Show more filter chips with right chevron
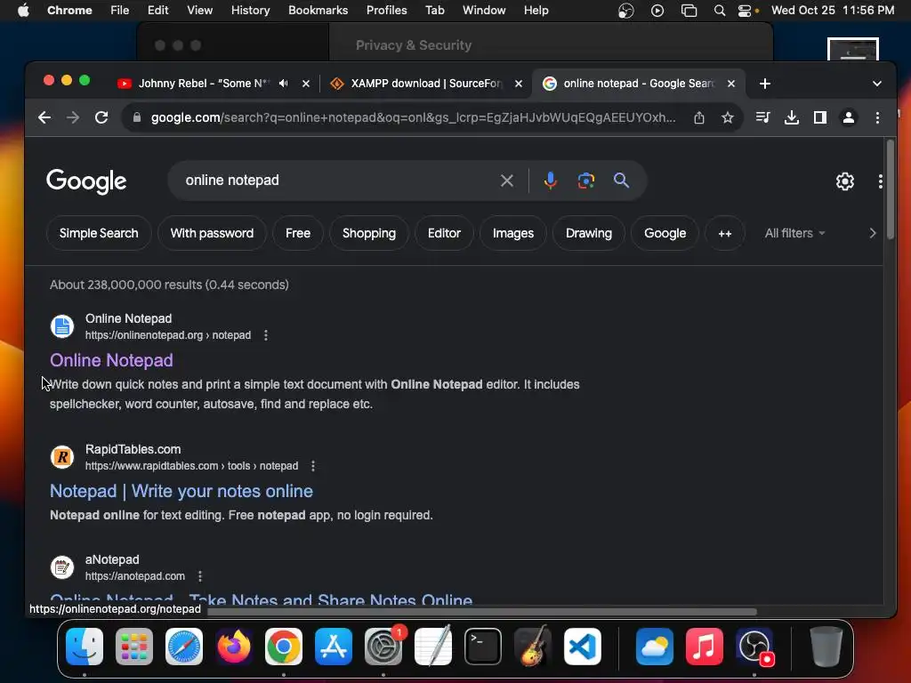This screenshot has width=911, height=683. tap(872, 234)
